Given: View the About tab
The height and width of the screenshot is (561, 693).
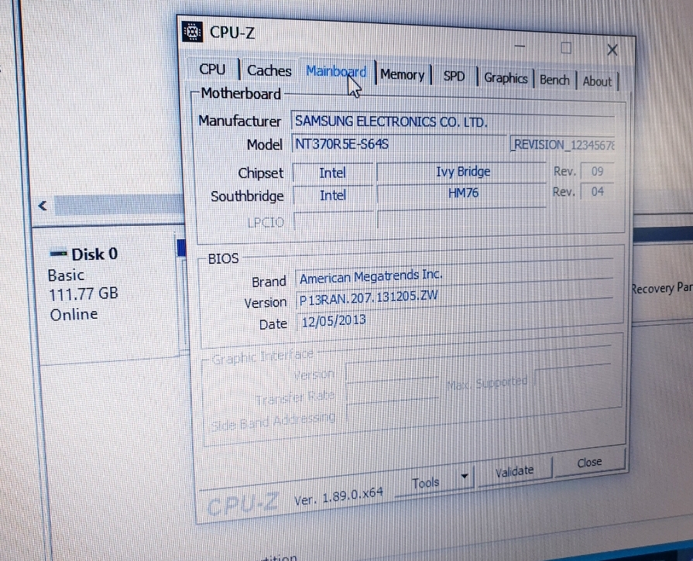Looking at the screenshot, I should (597, 81).
